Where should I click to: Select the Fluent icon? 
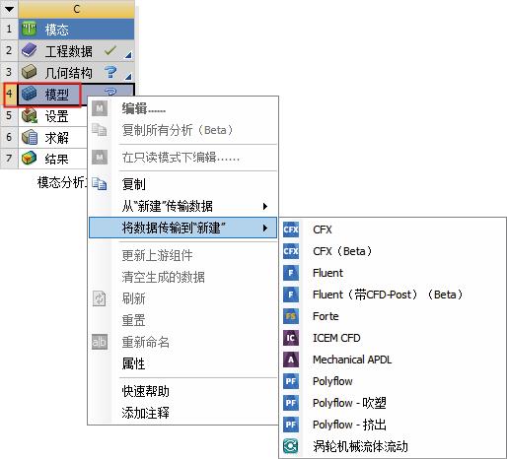click(291, 273)
